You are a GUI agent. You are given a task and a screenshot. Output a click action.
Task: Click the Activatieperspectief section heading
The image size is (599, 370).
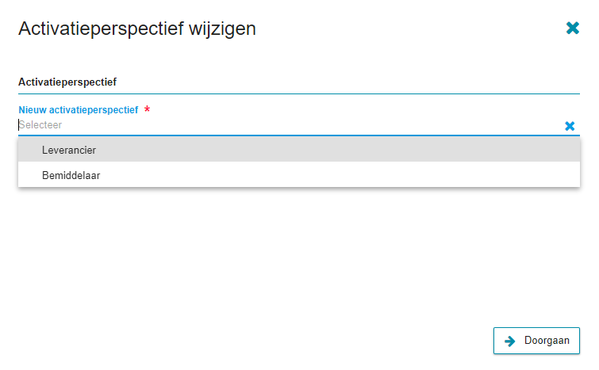point(67,82)
